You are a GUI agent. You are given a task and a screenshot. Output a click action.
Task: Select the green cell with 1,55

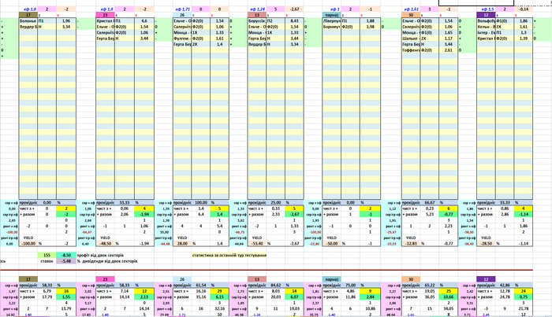[66, 297]
